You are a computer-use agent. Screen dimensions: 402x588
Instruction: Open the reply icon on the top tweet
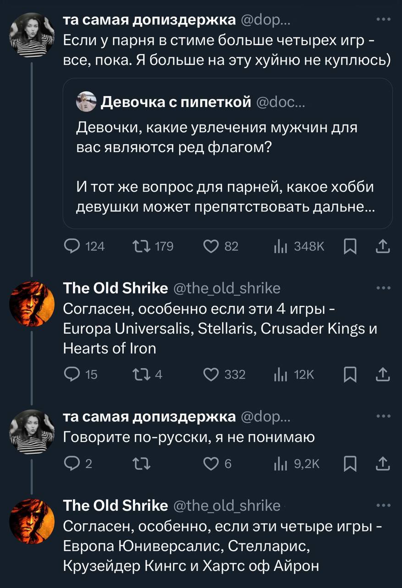(x=72, y=246)
